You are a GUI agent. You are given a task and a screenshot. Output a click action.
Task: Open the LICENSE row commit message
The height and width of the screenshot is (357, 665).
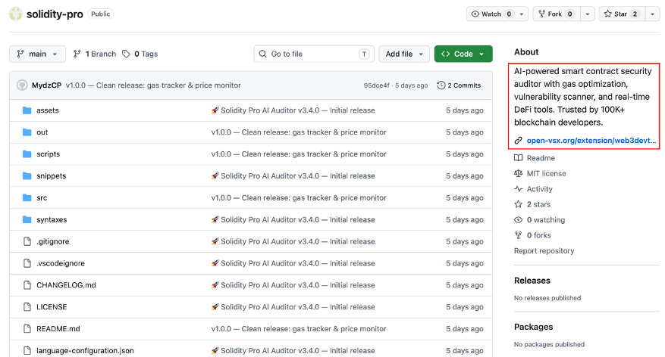[293, 306]
